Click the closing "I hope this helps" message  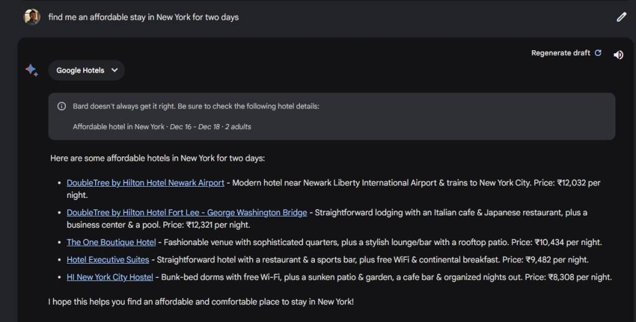(x=201, y=302)
